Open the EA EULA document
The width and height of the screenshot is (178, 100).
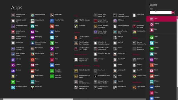pyautogui.click(x=138, y=65)
